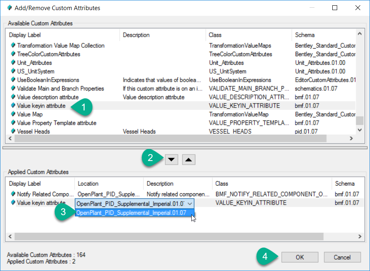Click the up arrow remove attribute button

pyautogui.click(x=189, y=159)
